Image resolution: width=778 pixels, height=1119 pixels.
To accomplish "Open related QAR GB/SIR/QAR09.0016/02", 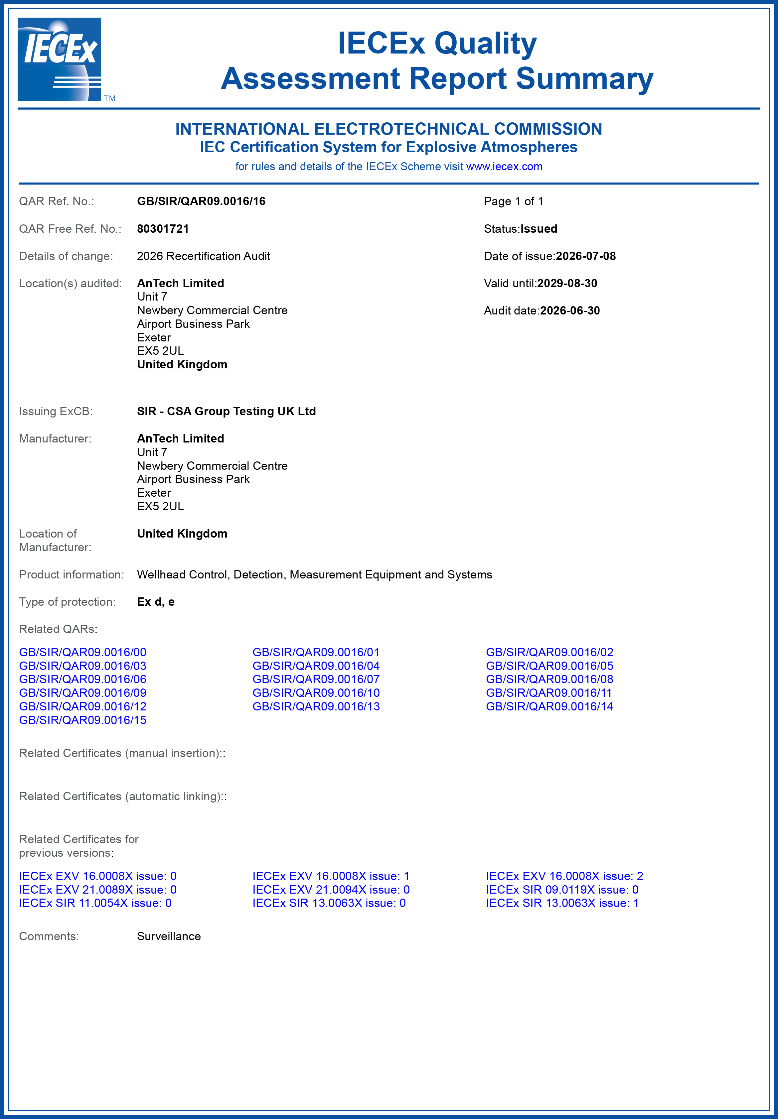I will pyautogui.click(x=549, y=652).
